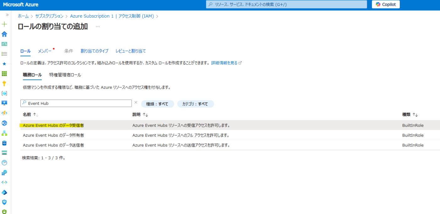Click the 検索結果: 1 - 3 / 3 件 text

(x=44, y=158)
